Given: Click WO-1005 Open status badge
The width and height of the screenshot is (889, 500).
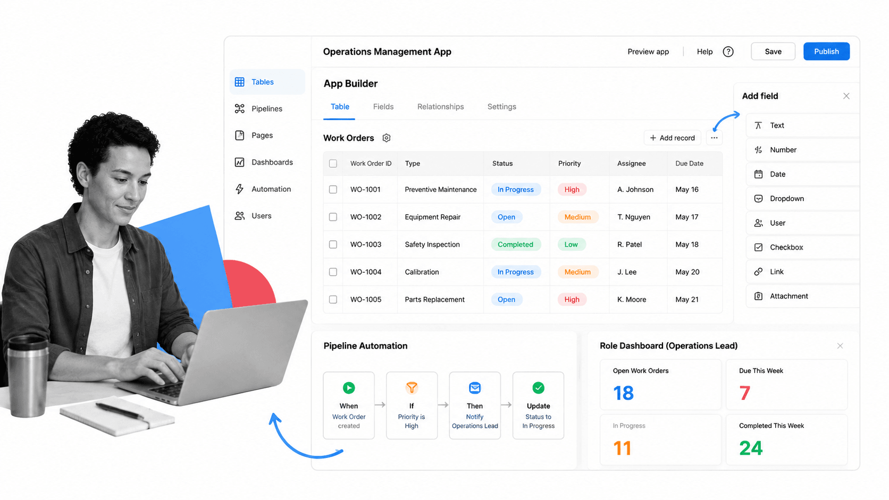Looking at the screenshot, I should pyautogui.click(x=506, y=300).
